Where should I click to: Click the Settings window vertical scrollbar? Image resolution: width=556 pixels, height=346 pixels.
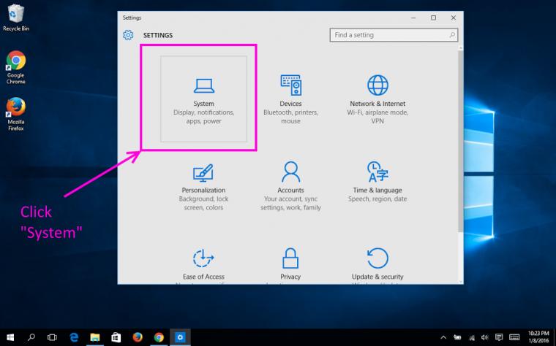460,141
